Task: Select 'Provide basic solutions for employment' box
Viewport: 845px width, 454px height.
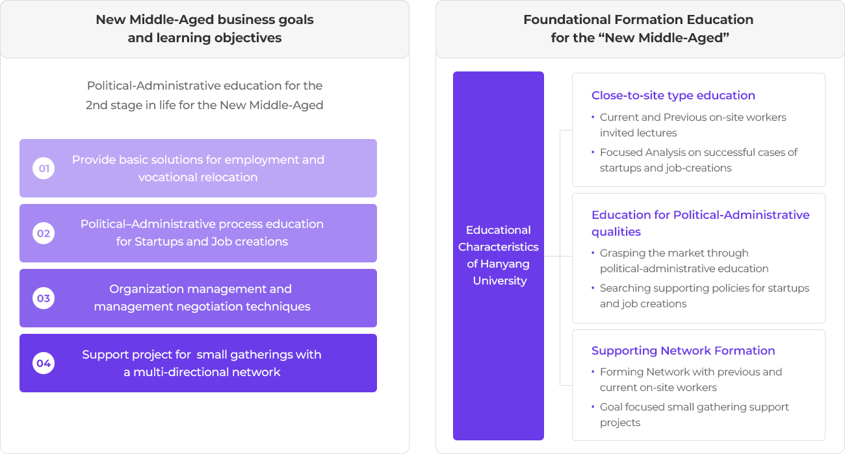Action: tap(198, 168)
